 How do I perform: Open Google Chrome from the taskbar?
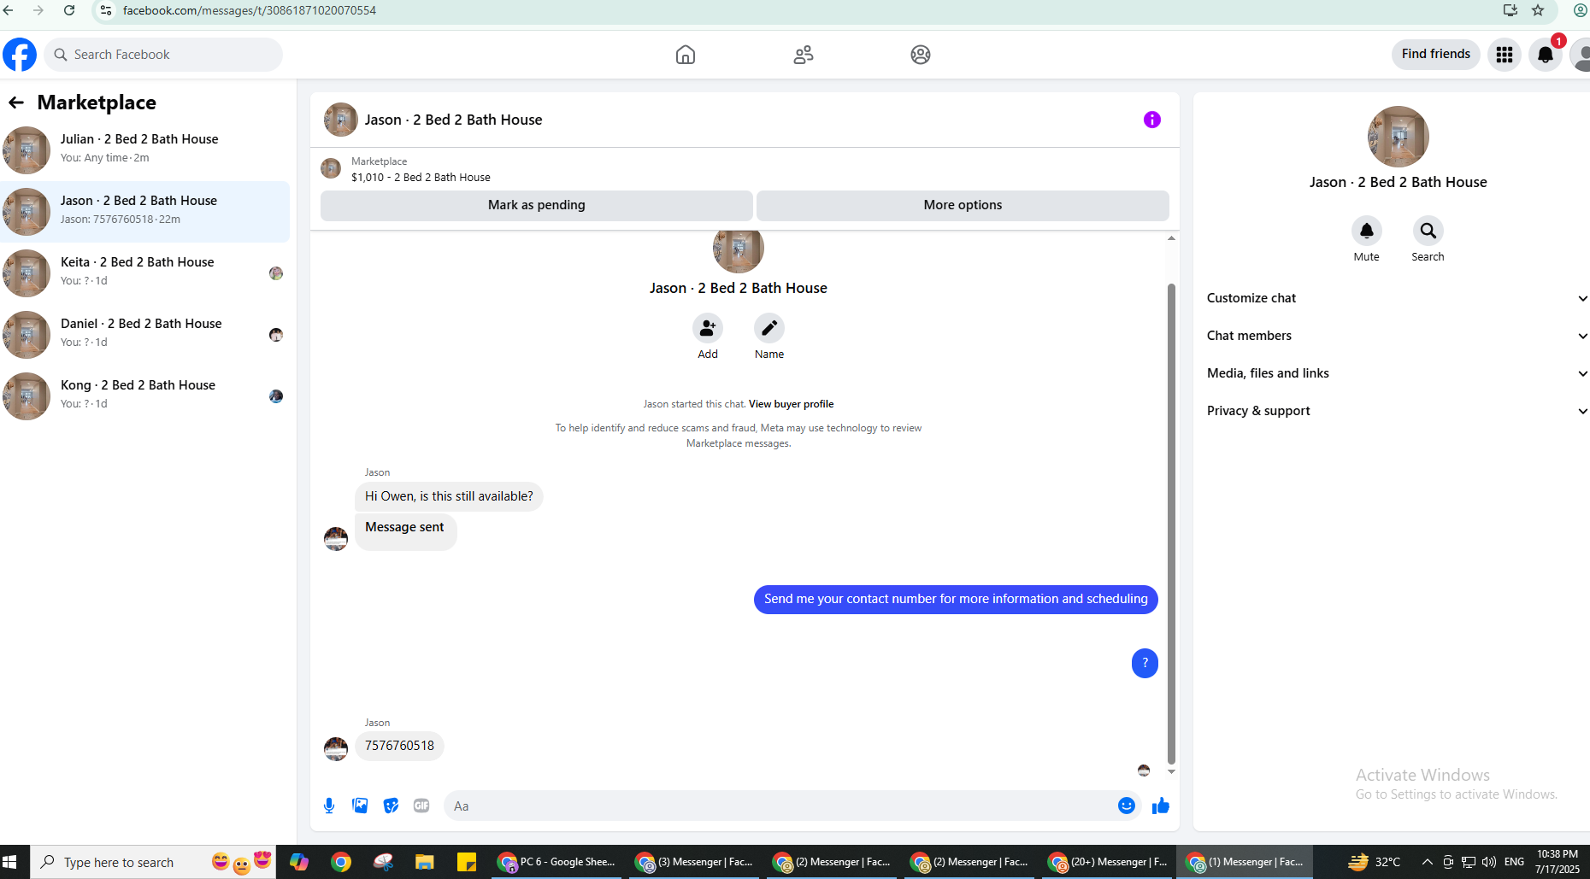[x=341, y=862]
